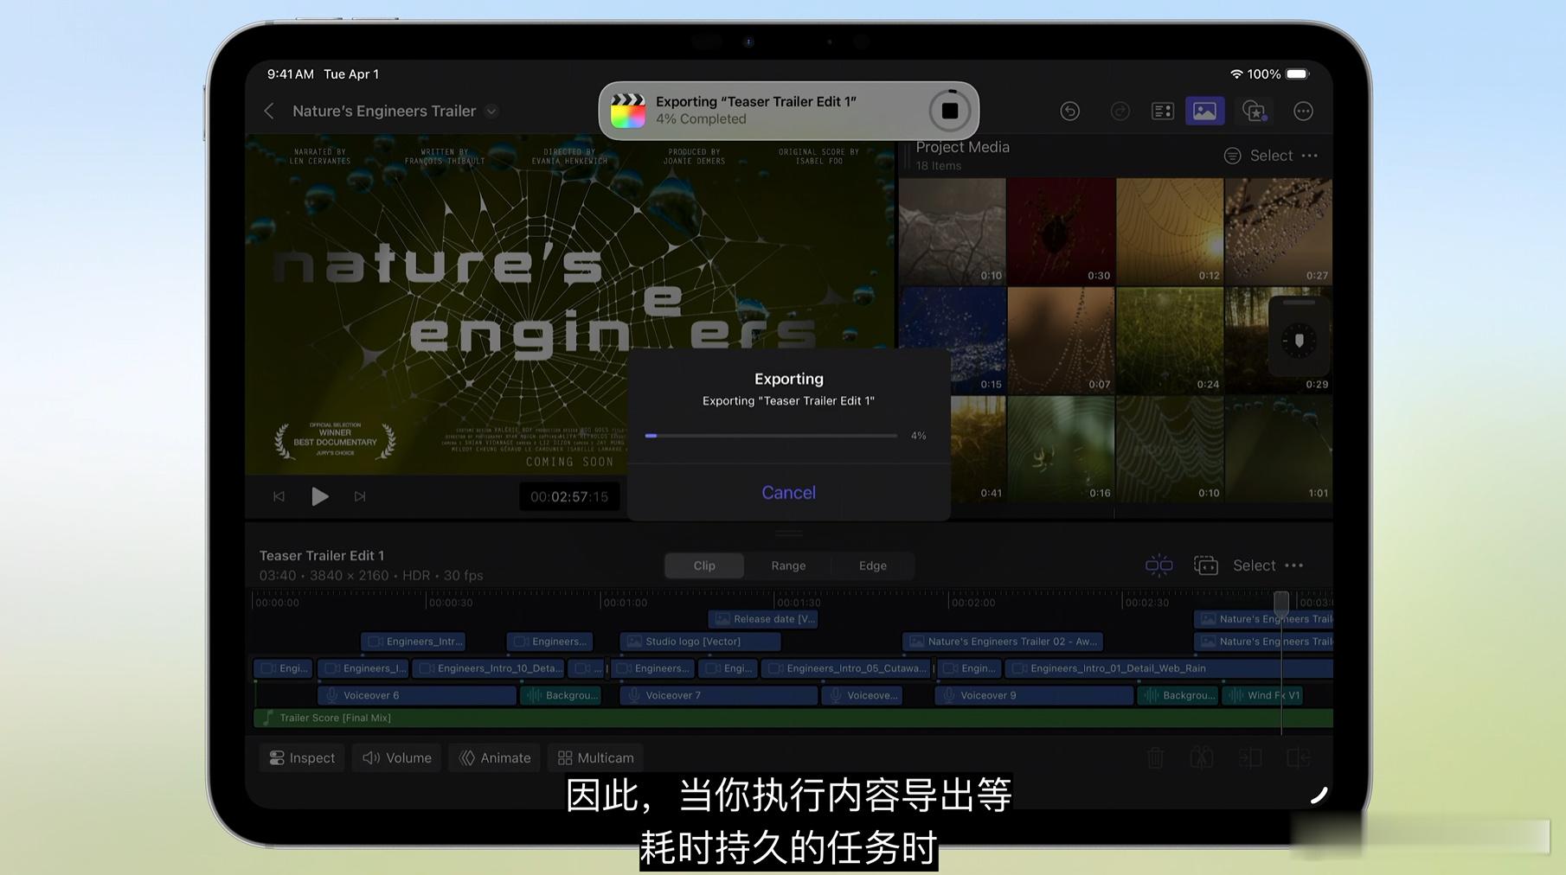This screenshot has width=1566, height=875.
Task: Select the 1:01 media thumbnail
Action: [x=1279, y=450]
